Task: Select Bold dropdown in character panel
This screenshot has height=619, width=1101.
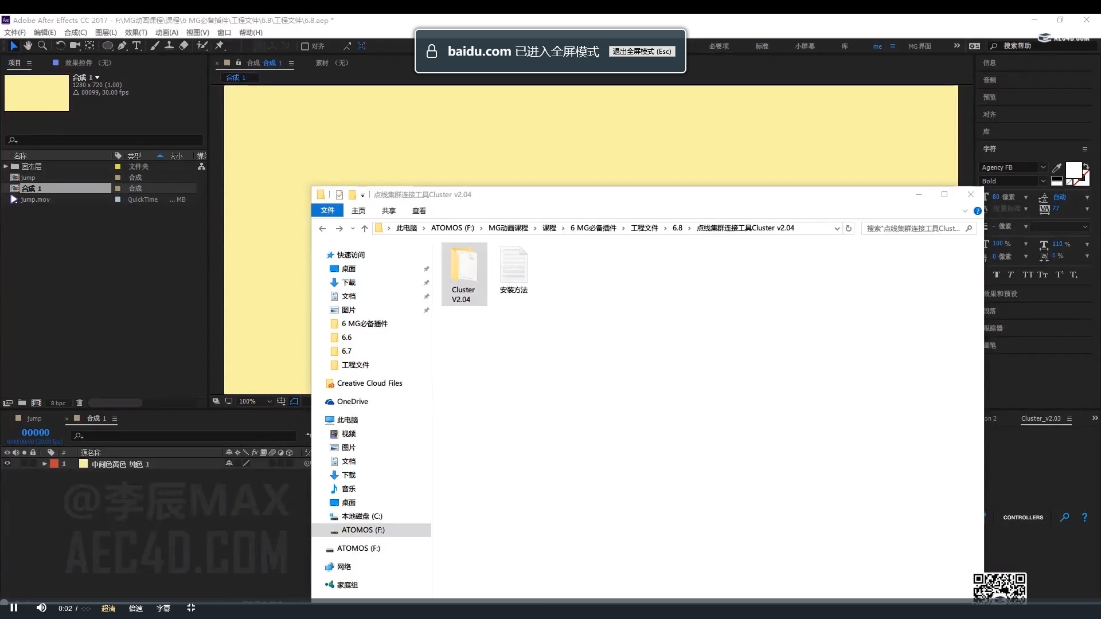Action: point(1014,181)
